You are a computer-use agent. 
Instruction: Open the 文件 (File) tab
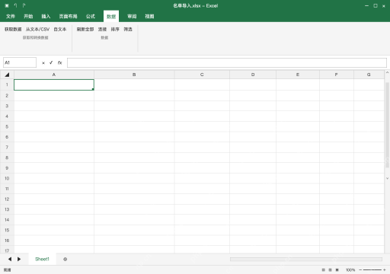[11, 16]
